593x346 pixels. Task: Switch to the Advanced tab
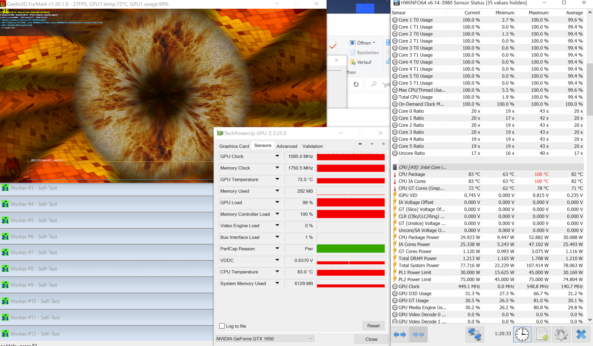[287, 146]
